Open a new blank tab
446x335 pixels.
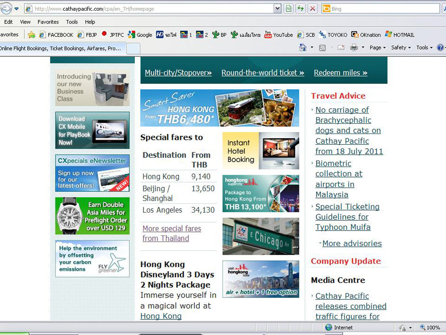coord(133,48)
